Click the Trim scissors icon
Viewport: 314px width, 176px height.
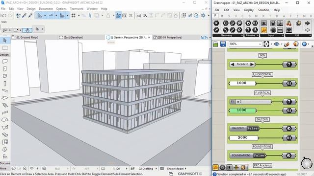click(138, 16)
